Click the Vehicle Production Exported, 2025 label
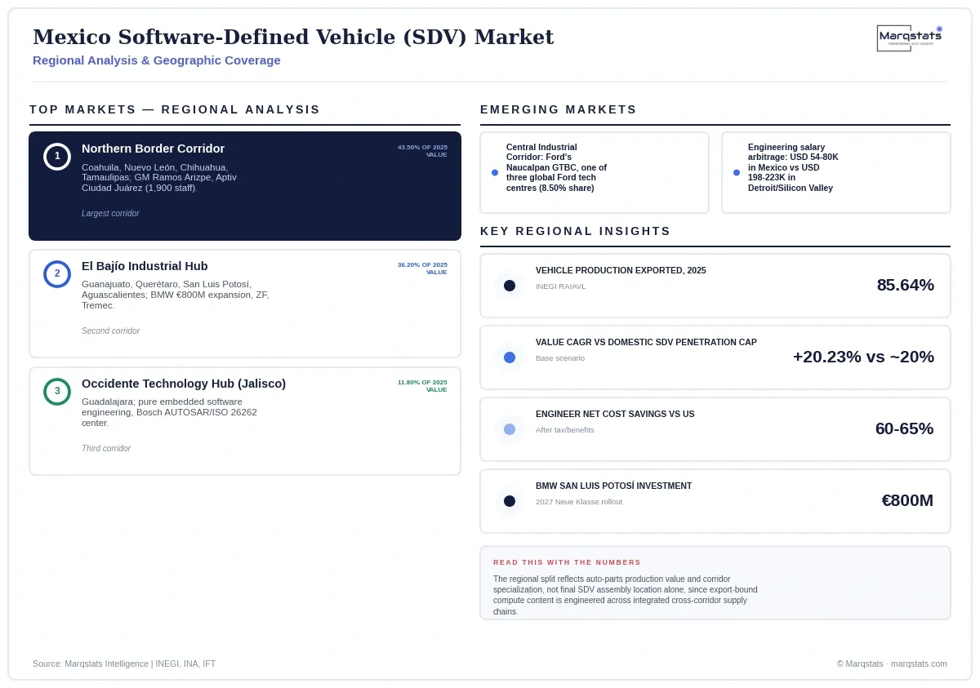Image resolution: width=980 pixels, height=688 pixels. [621, 270]
